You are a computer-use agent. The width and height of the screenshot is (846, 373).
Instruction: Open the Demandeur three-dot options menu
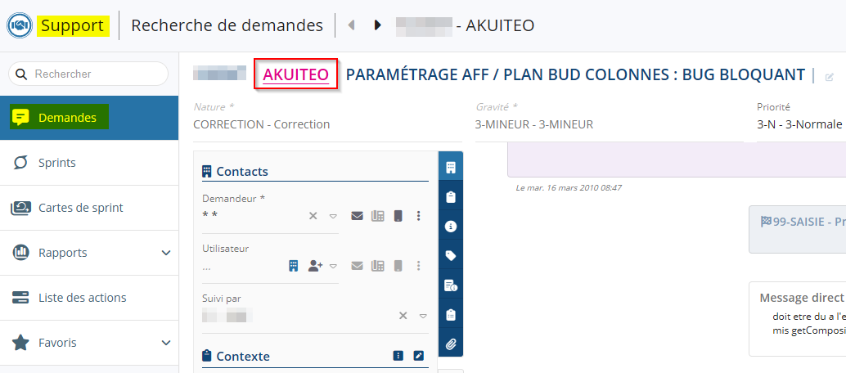[x=419, y=216]
